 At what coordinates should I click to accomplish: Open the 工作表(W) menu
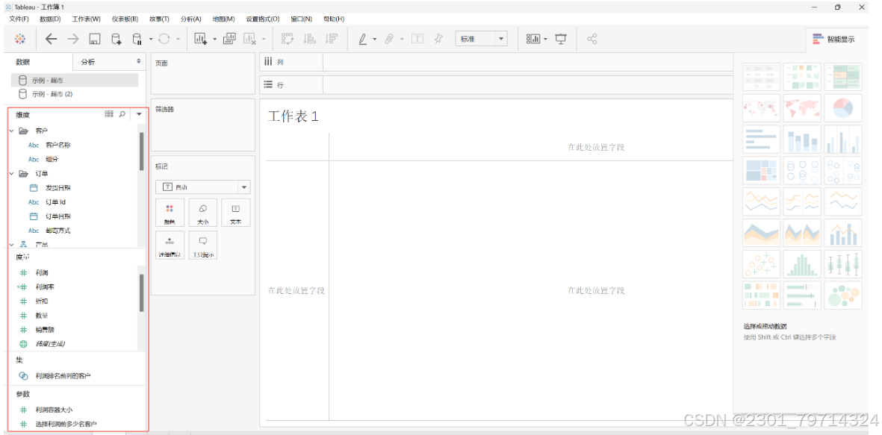(86, 19)
